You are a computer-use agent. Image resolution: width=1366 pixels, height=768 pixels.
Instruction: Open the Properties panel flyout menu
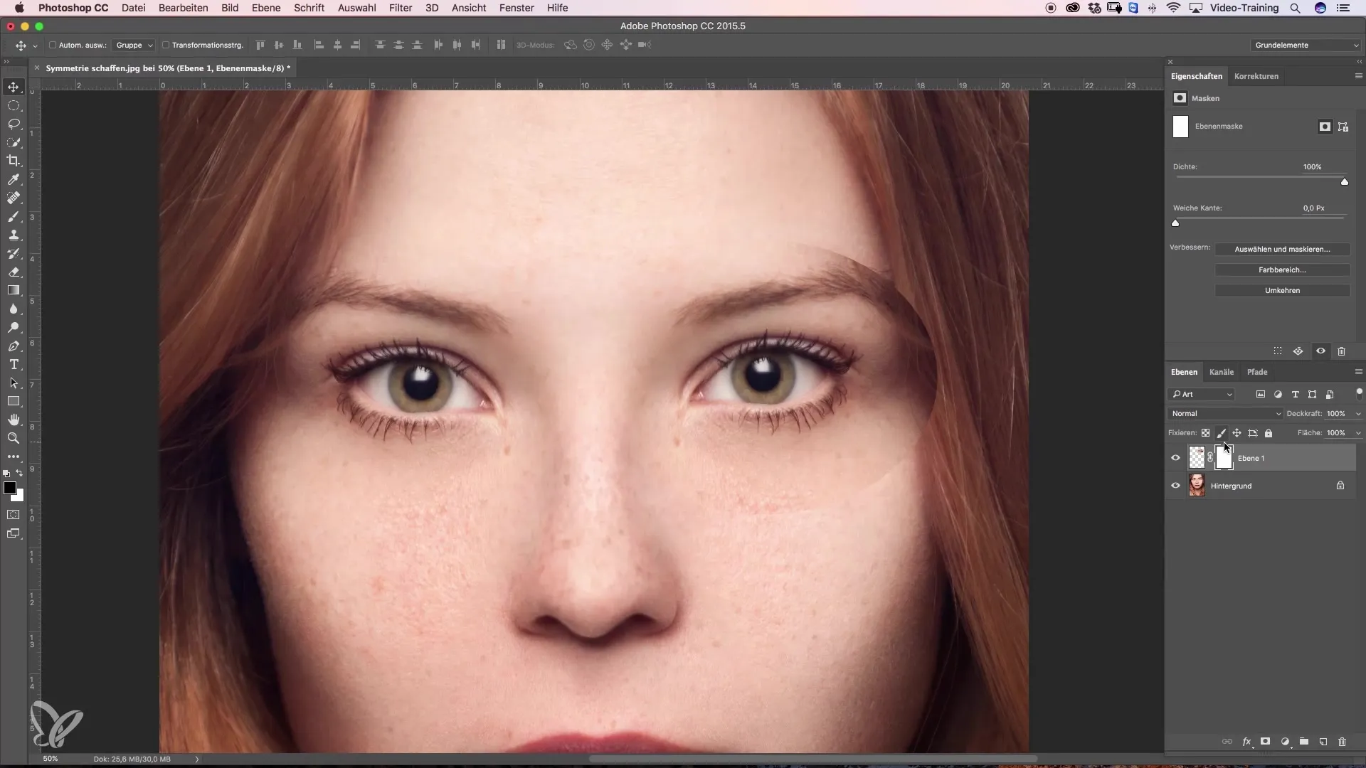[x=1358, y=76]
